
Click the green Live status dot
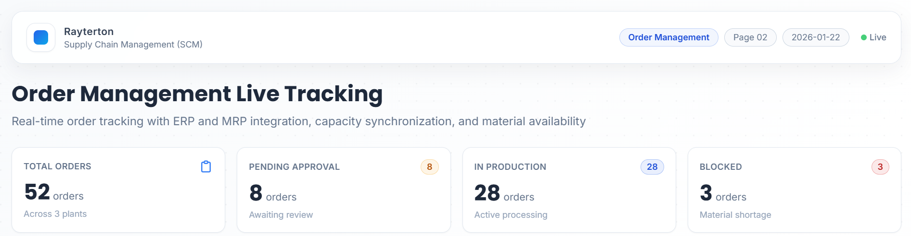pos(864,37)
